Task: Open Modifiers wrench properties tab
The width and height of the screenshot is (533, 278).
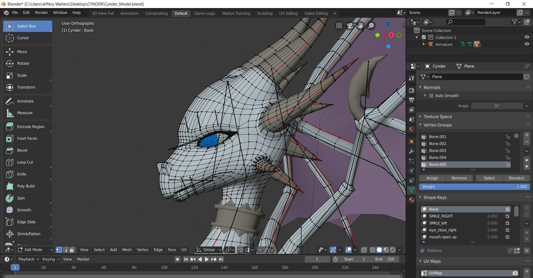Action: click(411, 151)
